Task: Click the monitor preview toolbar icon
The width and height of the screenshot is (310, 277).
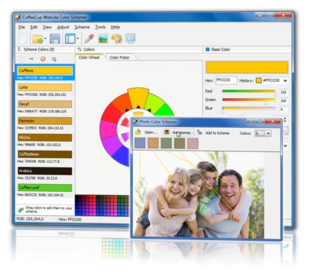Action: (131, 39)
